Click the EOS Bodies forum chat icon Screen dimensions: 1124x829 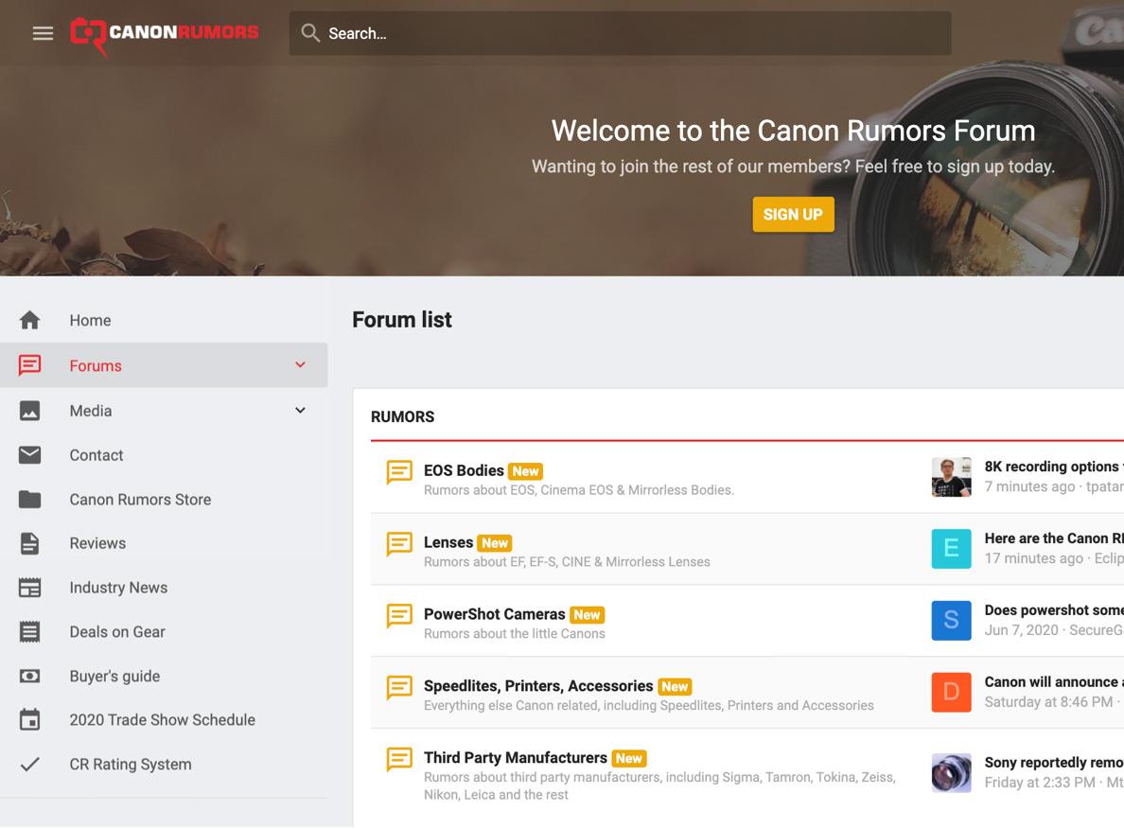[x=399, y=471]
